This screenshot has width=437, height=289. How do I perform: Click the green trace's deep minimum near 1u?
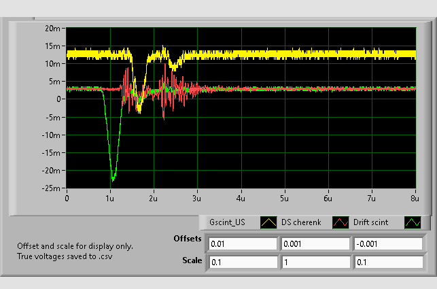coord(113,179)
